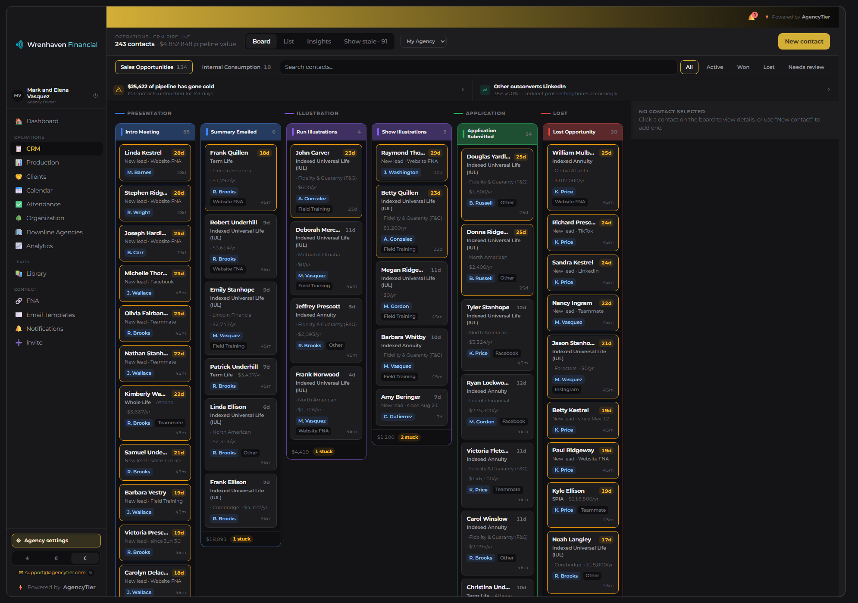Viewport: 858px width, 603px height.
Task: Filter contacts by Needs review
Action: coord(806,67)
